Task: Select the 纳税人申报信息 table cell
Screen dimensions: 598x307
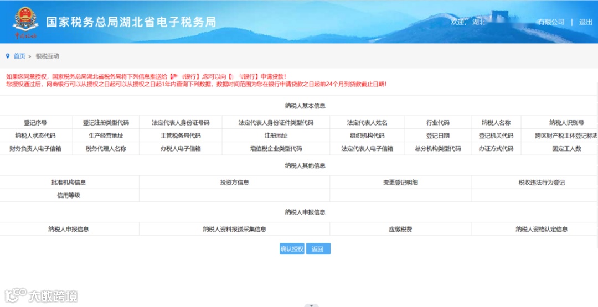Action: click(x=69, y=229)
